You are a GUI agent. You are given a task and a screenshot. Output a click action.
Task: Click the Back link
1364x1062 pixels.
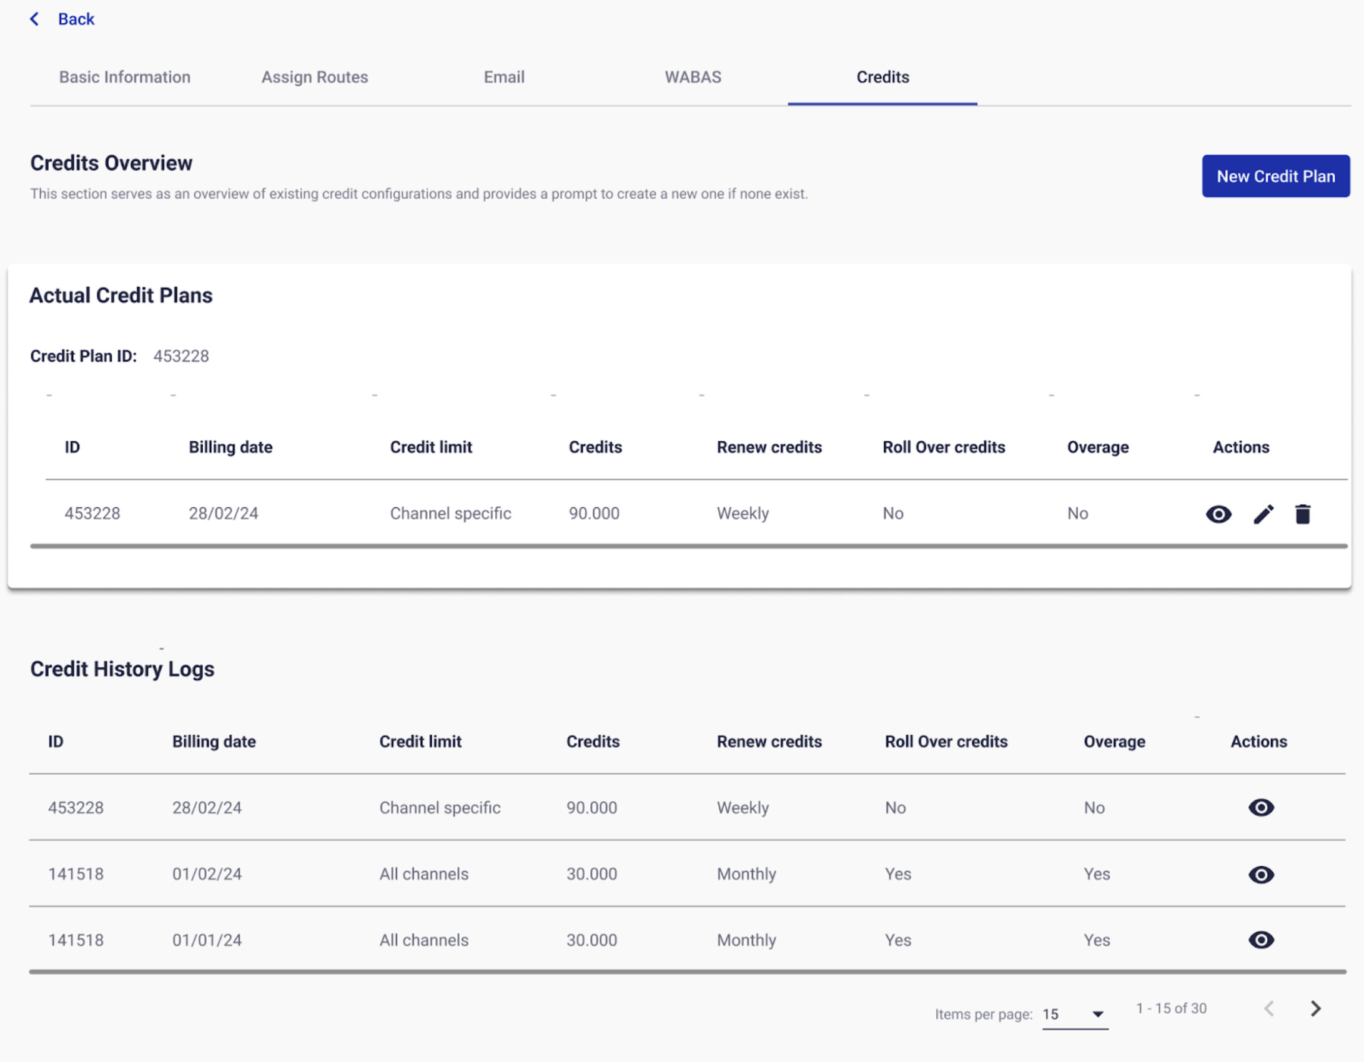76,19
